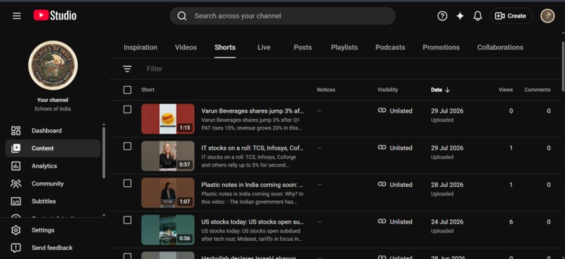Screen dimensions: 565x259
Task: Open Community in the sidebar
Action: coord(53,183)
